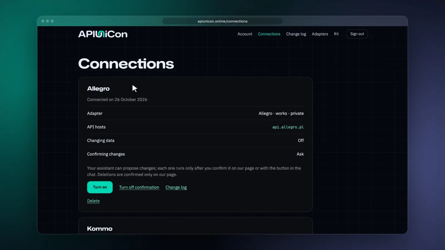This screenshot has height=250, width=445.
Task: Click the browser address bar
Action: point(222,21)
